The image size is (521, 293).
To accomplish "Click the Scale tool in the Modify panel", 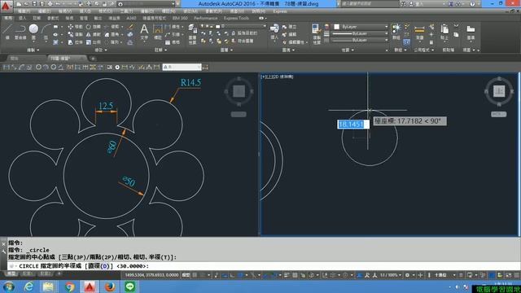I will (x=93, y=42).
